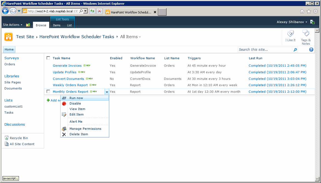Click the vertical scrollbar up arrow
The image size is (321, 183).
(317, 30)
